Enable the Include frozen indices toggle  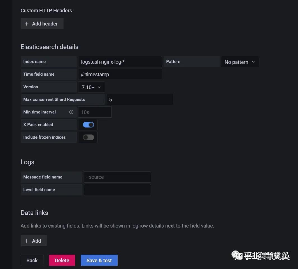88,137
